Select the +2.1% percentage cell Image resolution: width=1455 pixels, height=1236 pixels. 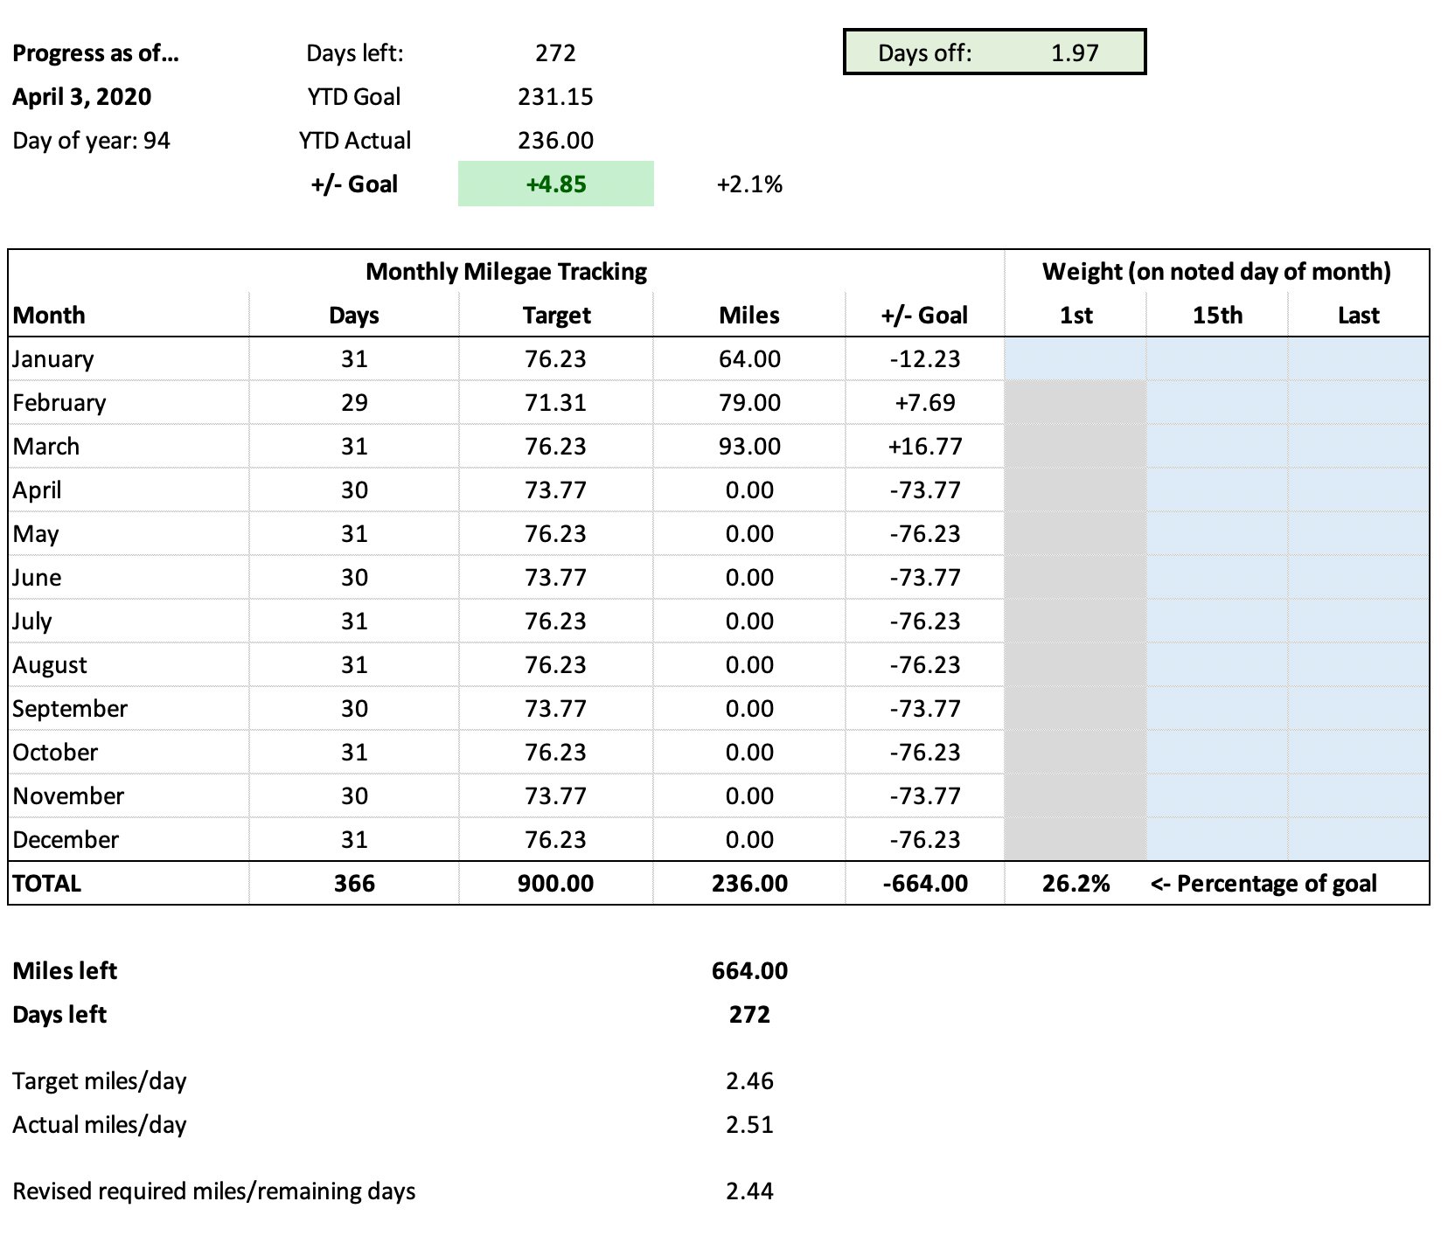(749, 184)
